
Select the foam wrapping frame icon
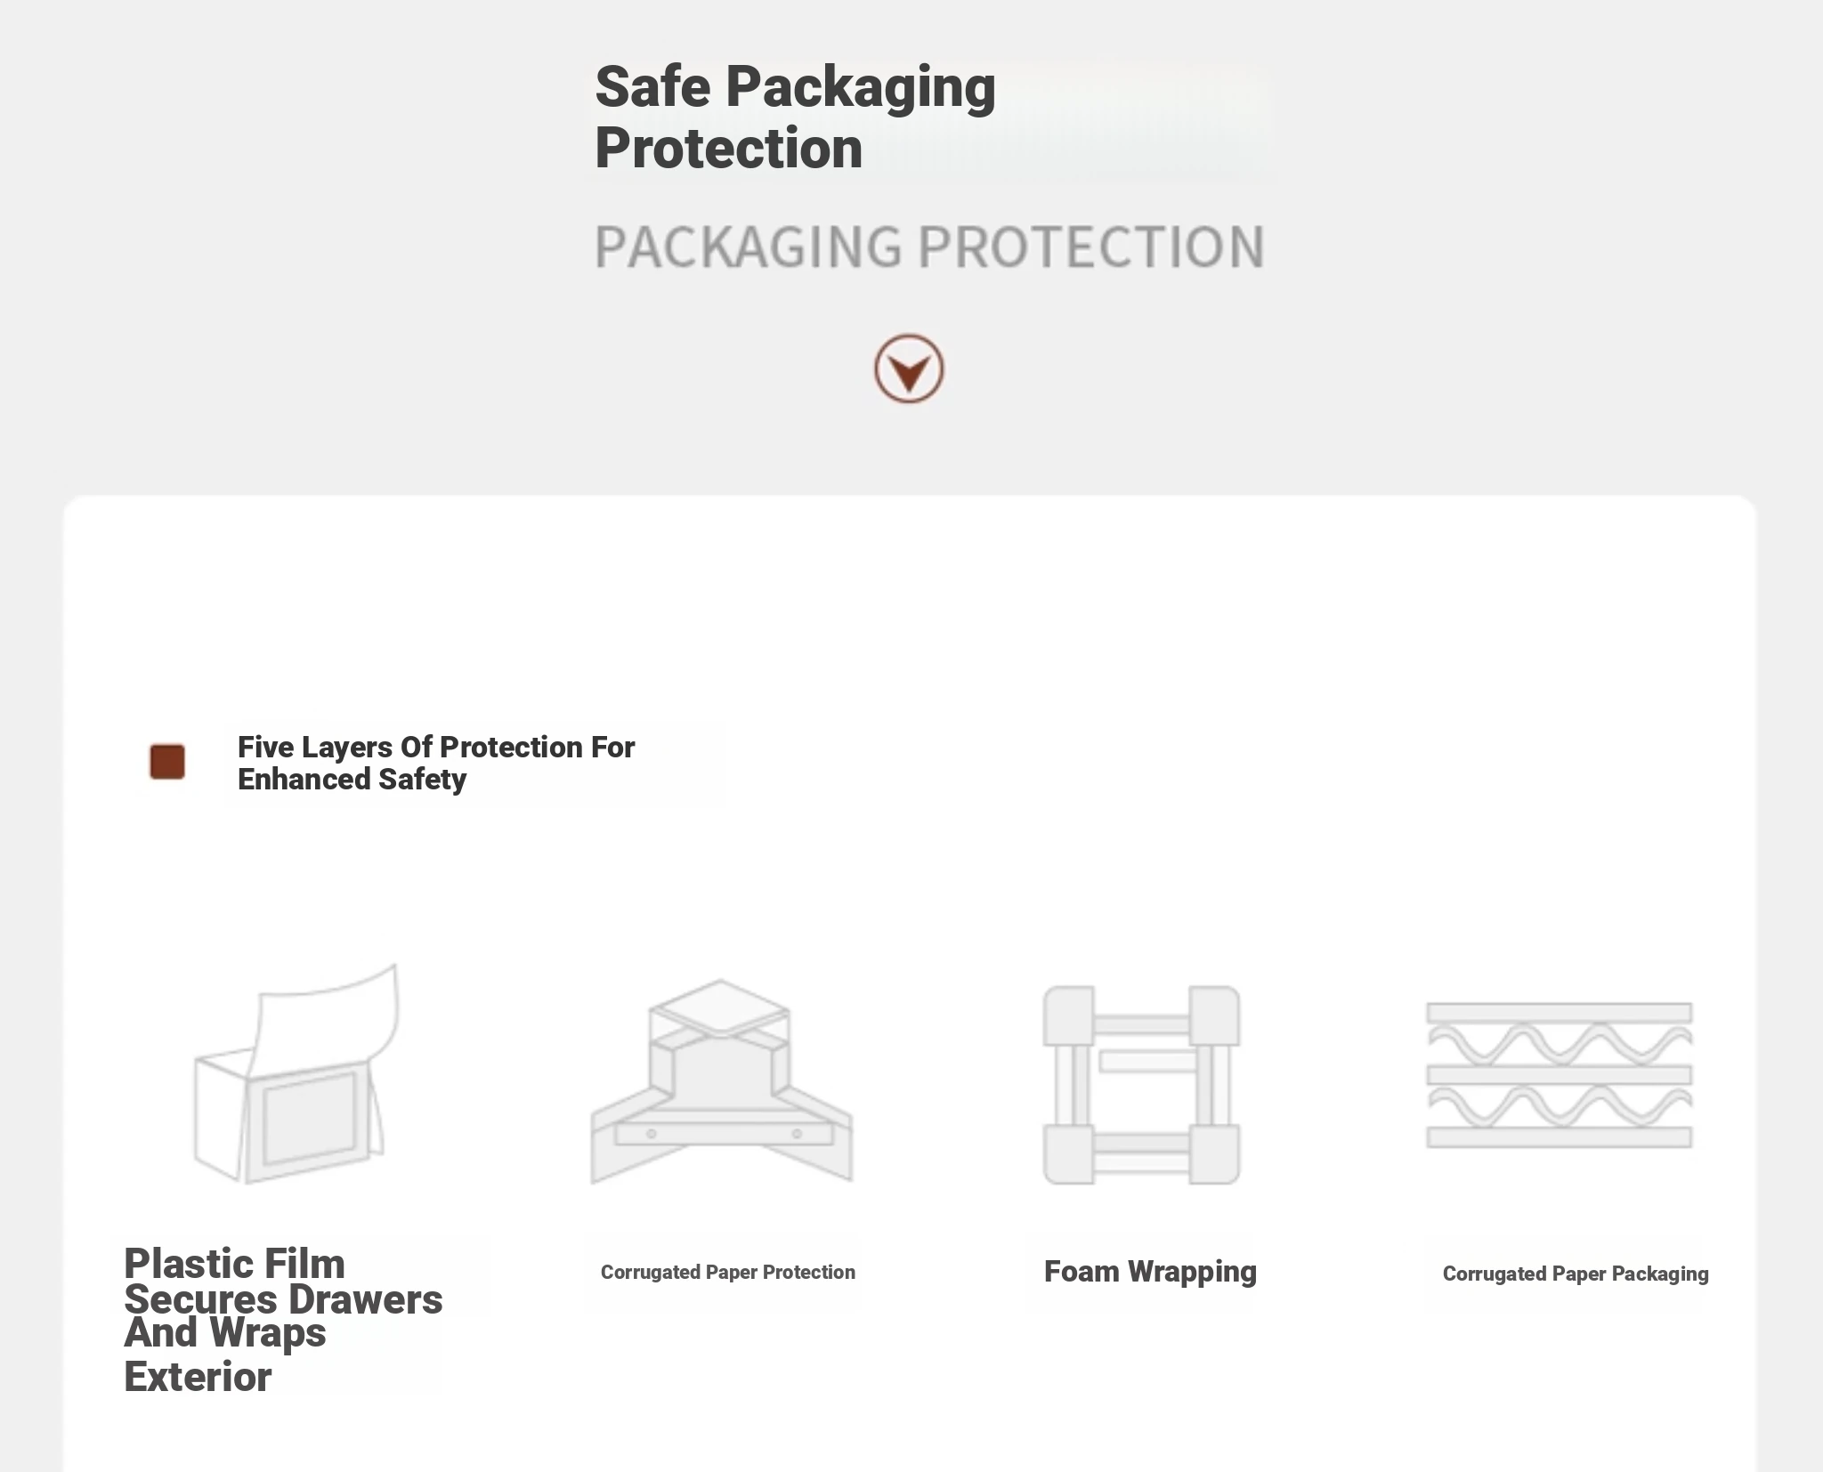pos(1141,1085)
